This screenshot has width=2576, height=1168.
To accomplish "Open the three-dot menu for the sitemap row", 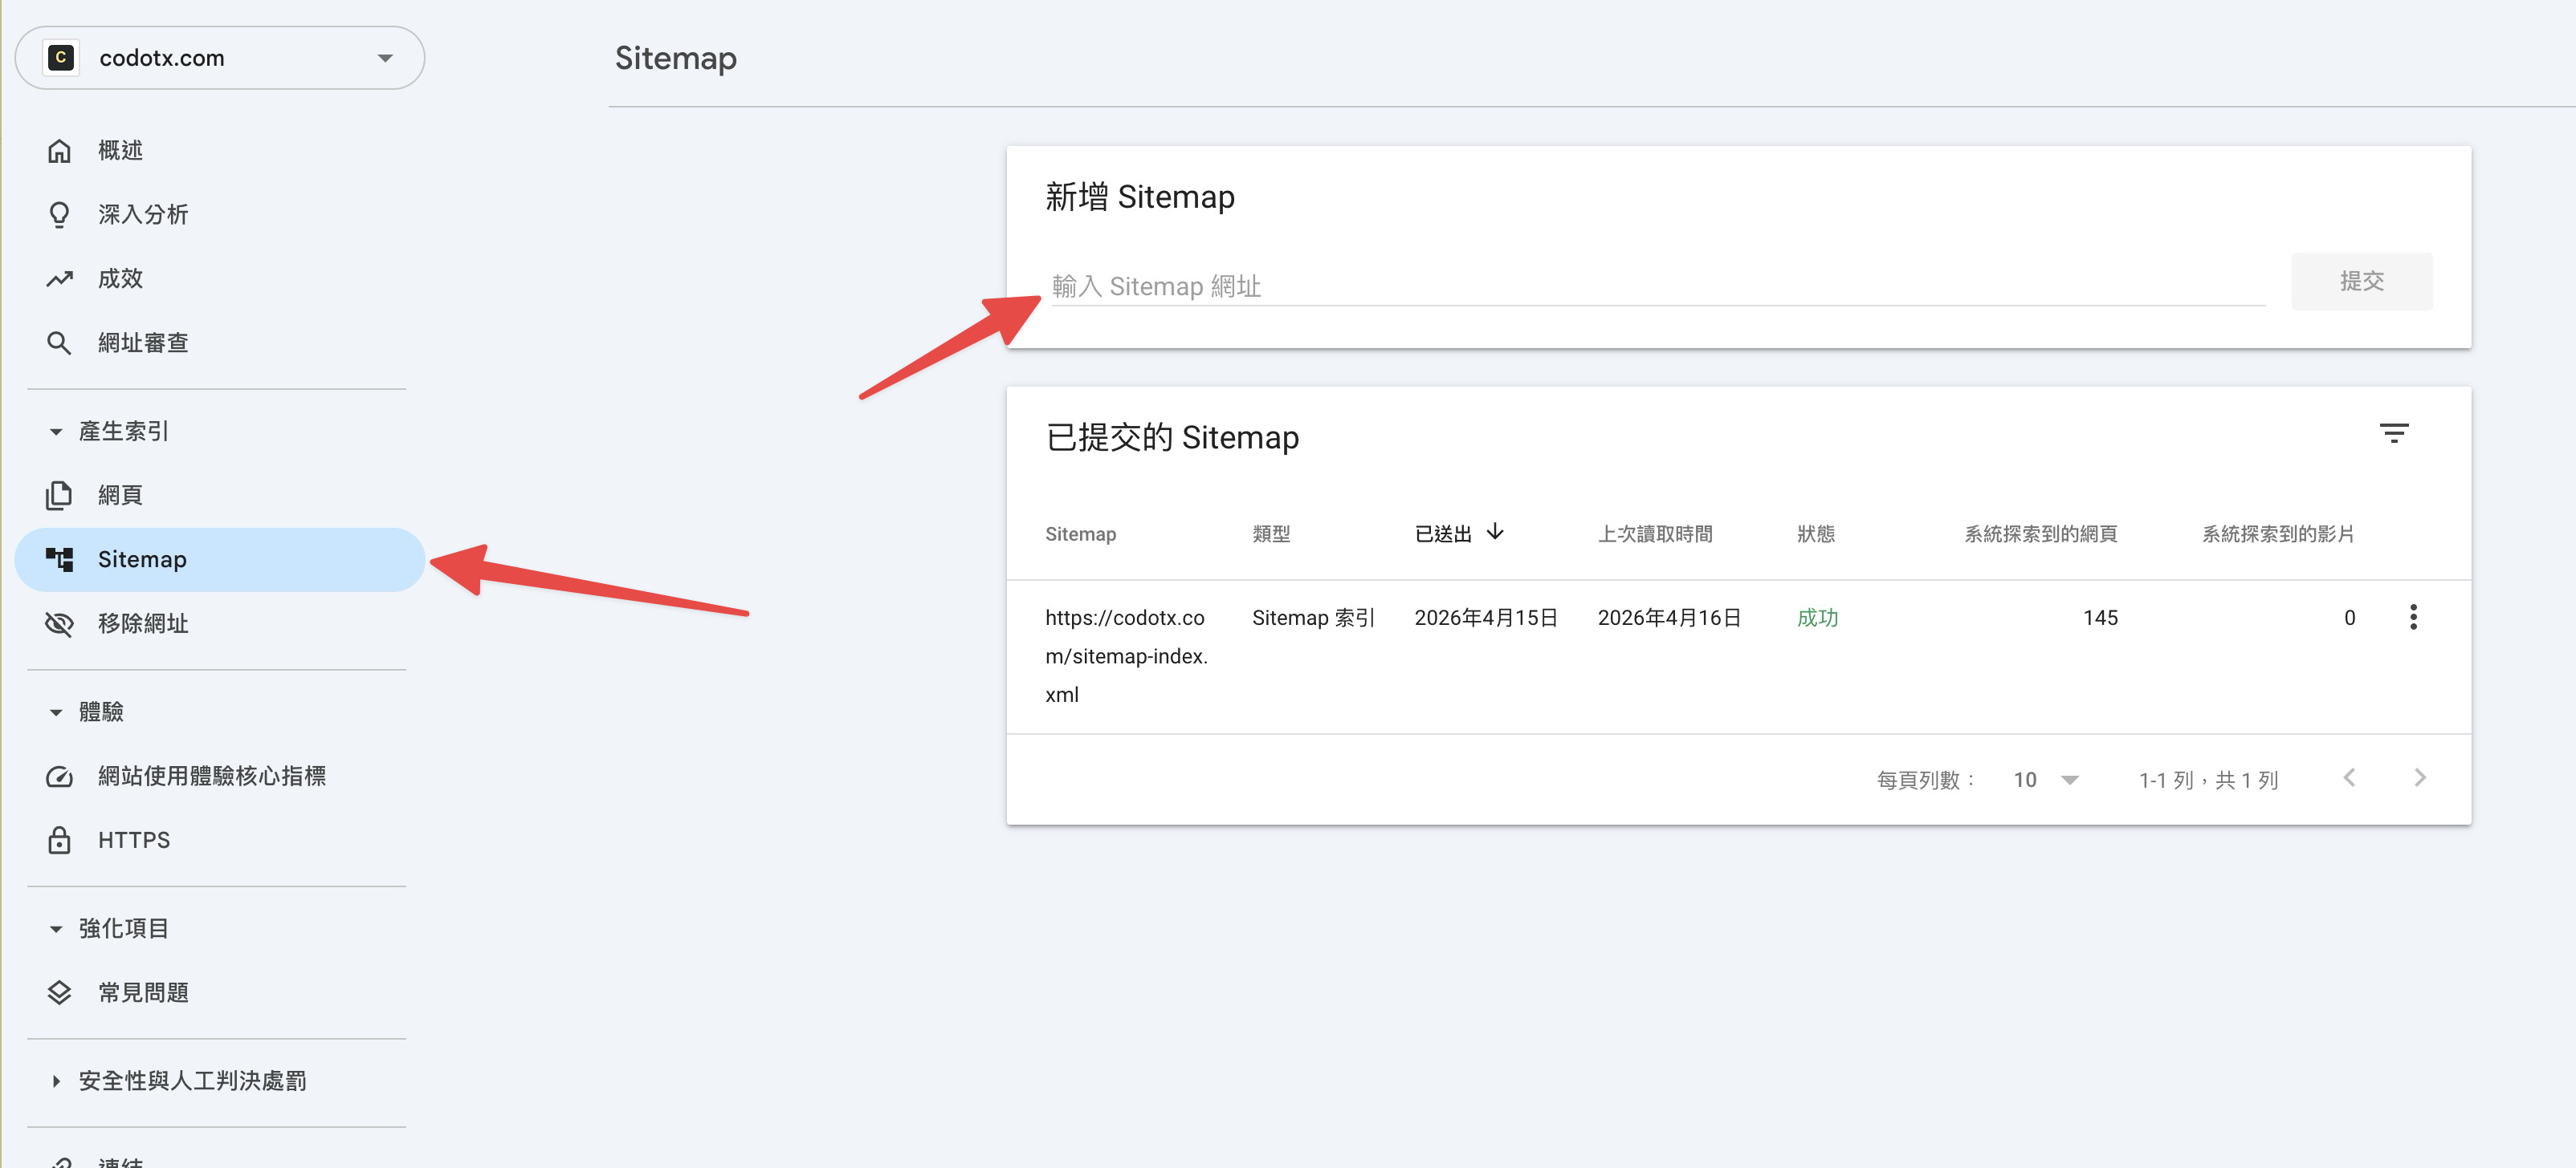I will [x=2413, y=618].
